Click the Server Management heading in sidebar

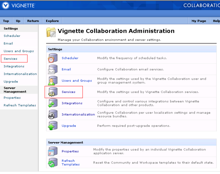click(15, 90)
